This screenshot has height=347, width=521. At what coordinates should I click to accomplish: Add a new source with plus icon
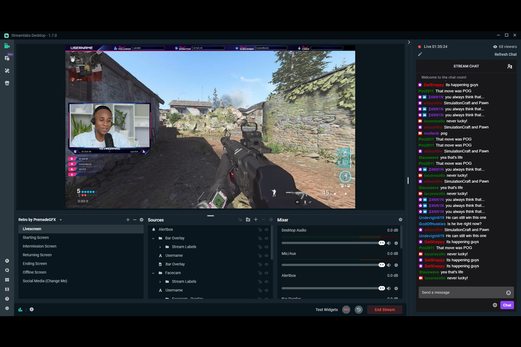pos(256,220)
